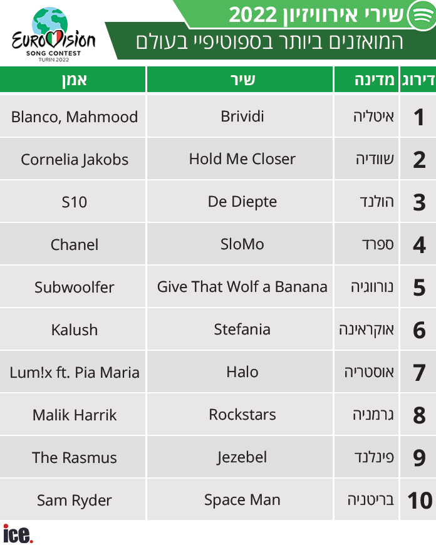Select artist Kalush

[74, 330]
